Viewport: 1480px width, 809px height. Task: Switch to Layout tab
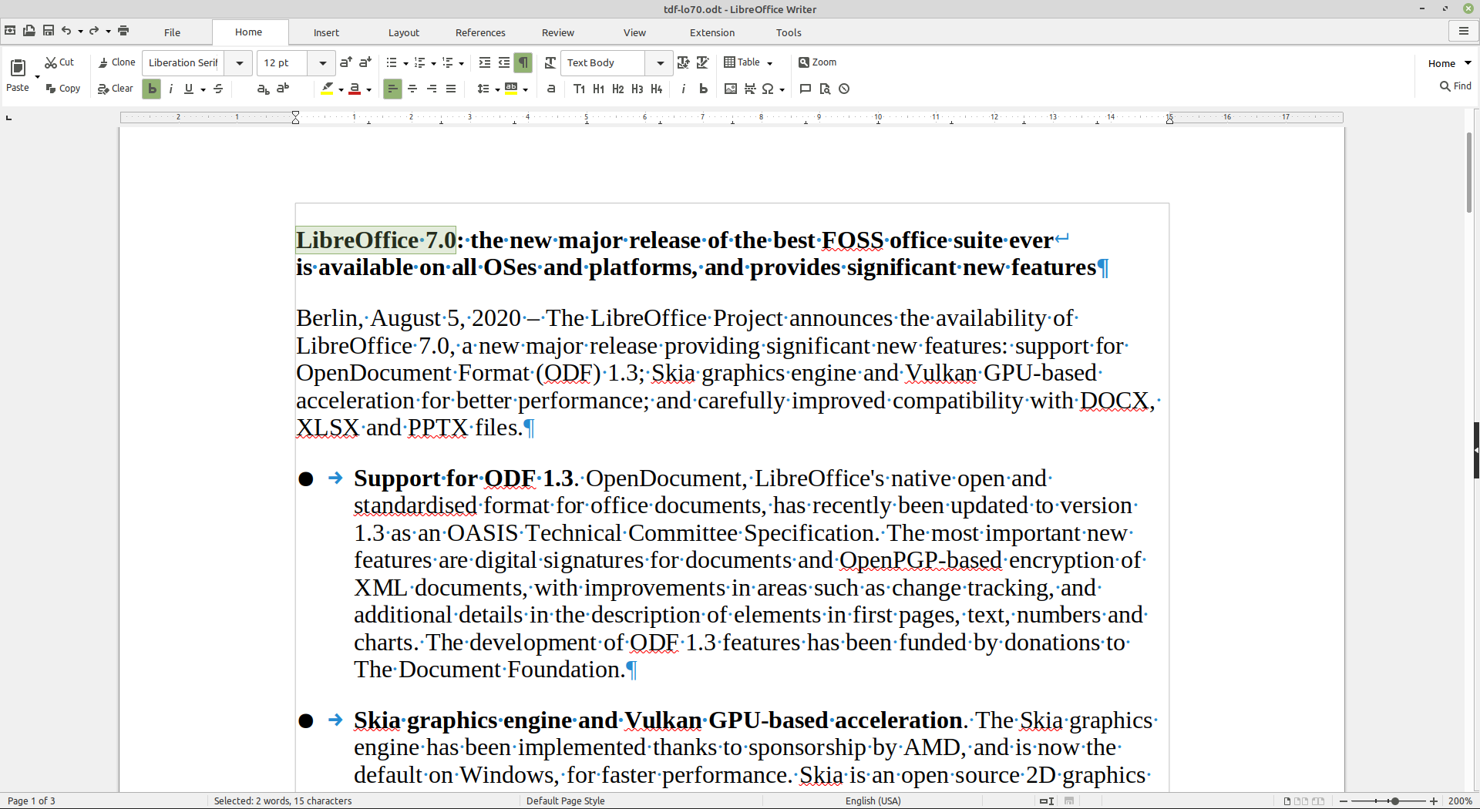[x=404, y=32]
